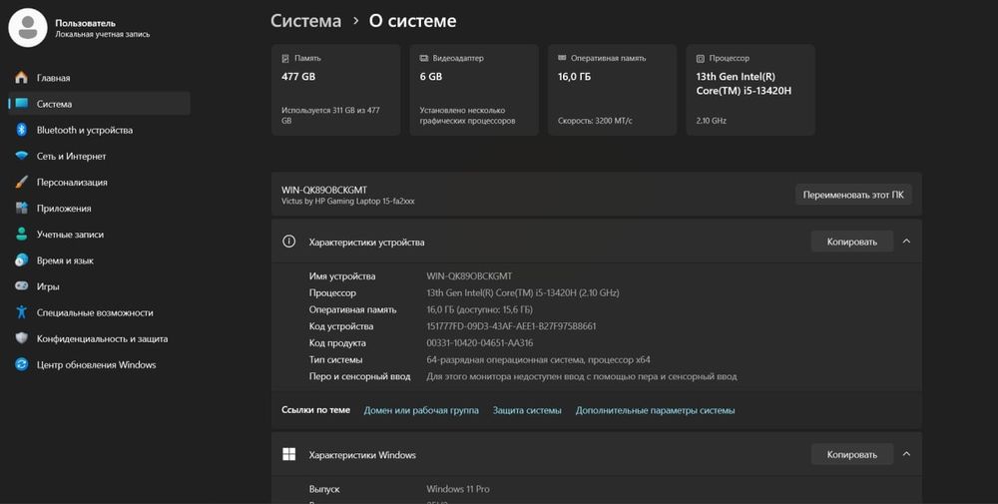Click the Wi-Fi icon for Сеть и Интернет
The image size is (998, 504).
coord(22,156)
